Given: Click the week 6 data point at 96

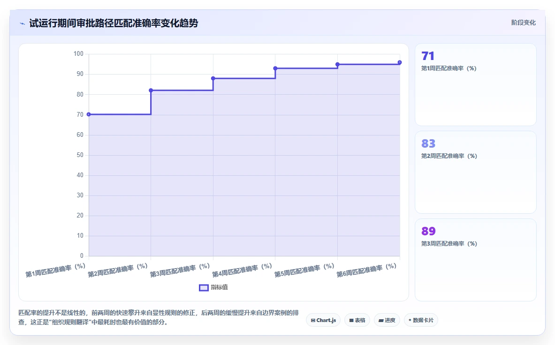Looking at the screenshot, I should 400,62.
